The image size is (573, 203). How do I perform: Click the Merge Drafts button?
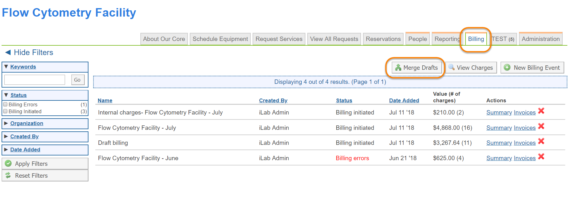pyautogui.click(x=416, y=68)
